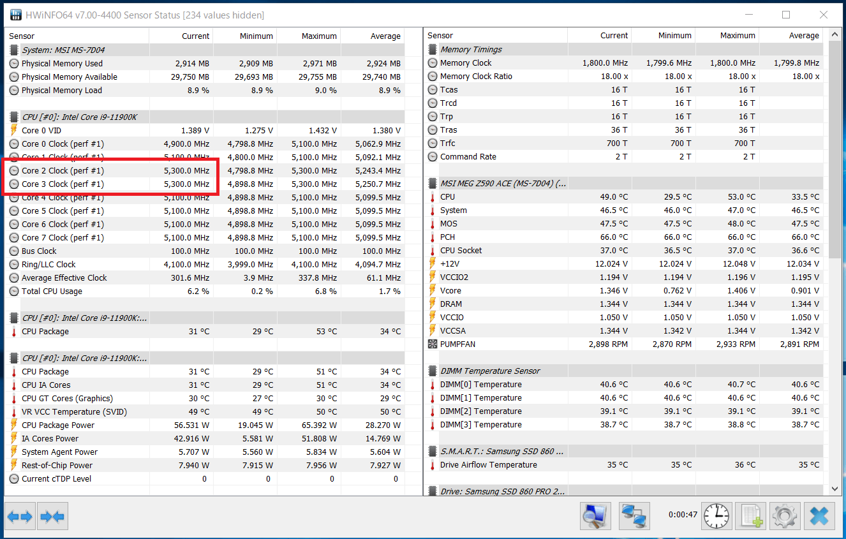Click lightning icon beside CPU Package Power
The width and height of the screenshot is (846, 539).
click(x=14, y=425)
